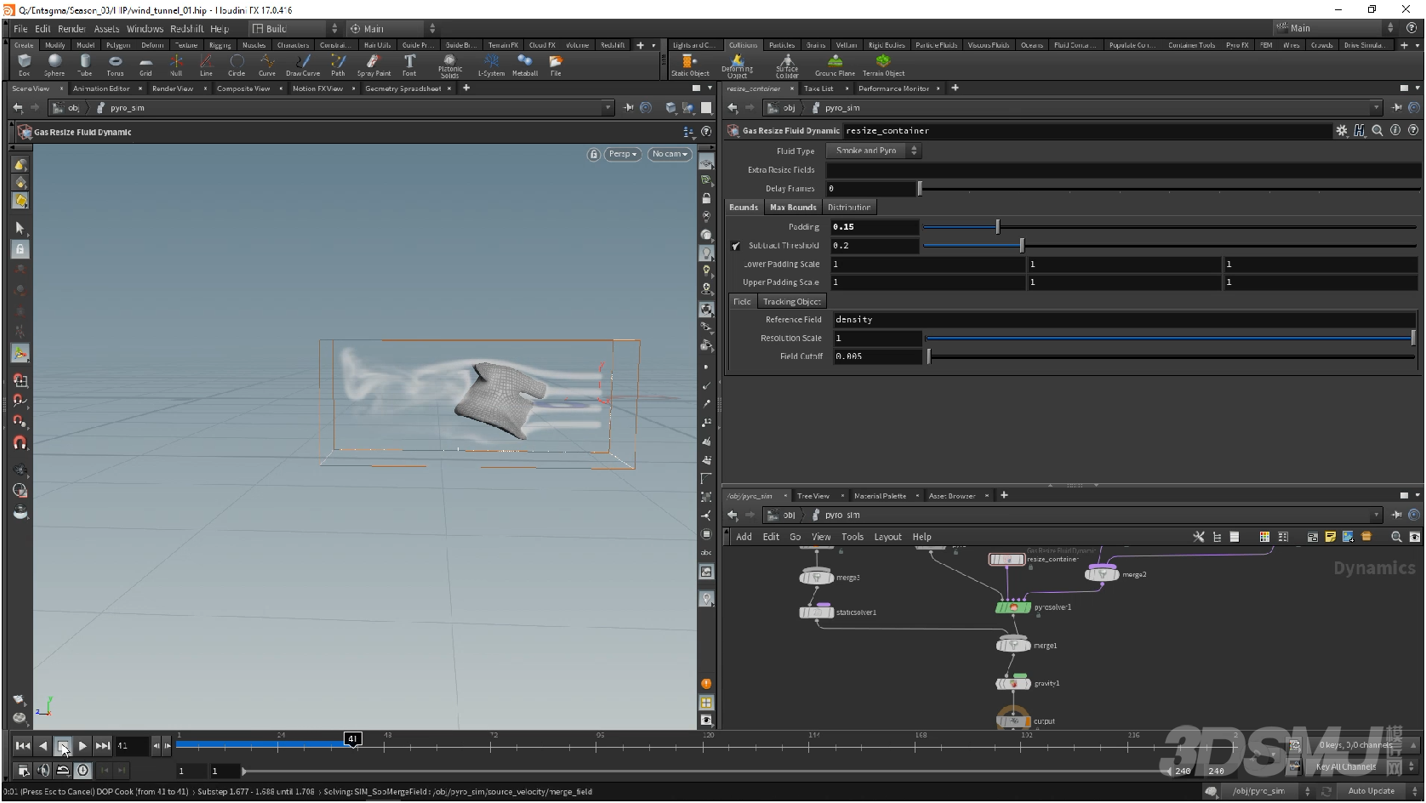Select the Font shelf tool
The image size is (1426, 803).
(409, 65)
